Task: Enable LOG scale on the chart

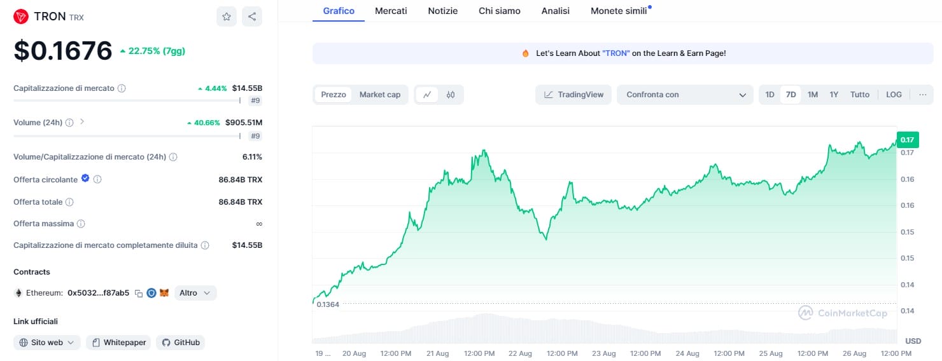Action: point(894,95)
